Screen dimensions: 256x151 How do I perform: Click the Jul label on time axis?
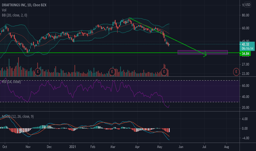(204, 147)
